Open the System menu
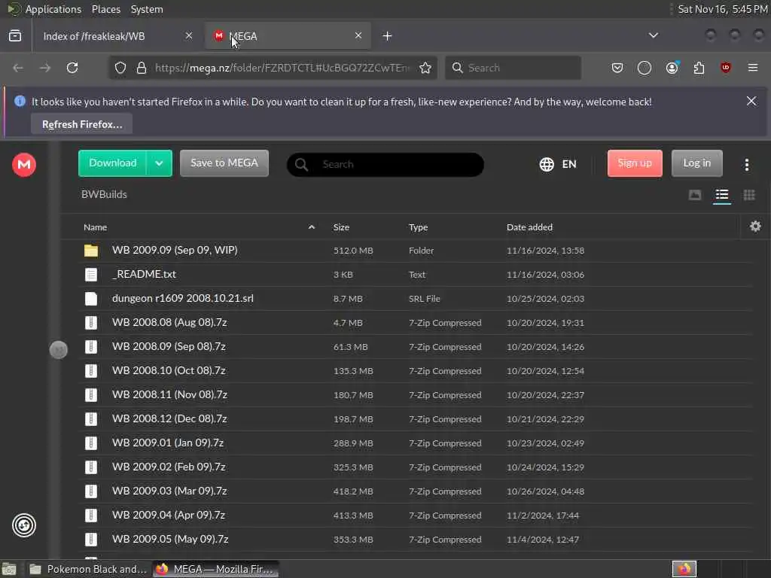This screenshot has height=578, width=771. coord(147,9)
